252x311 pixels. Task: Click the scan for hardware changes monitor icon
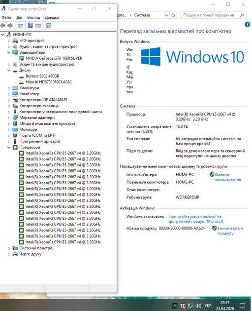48,25
